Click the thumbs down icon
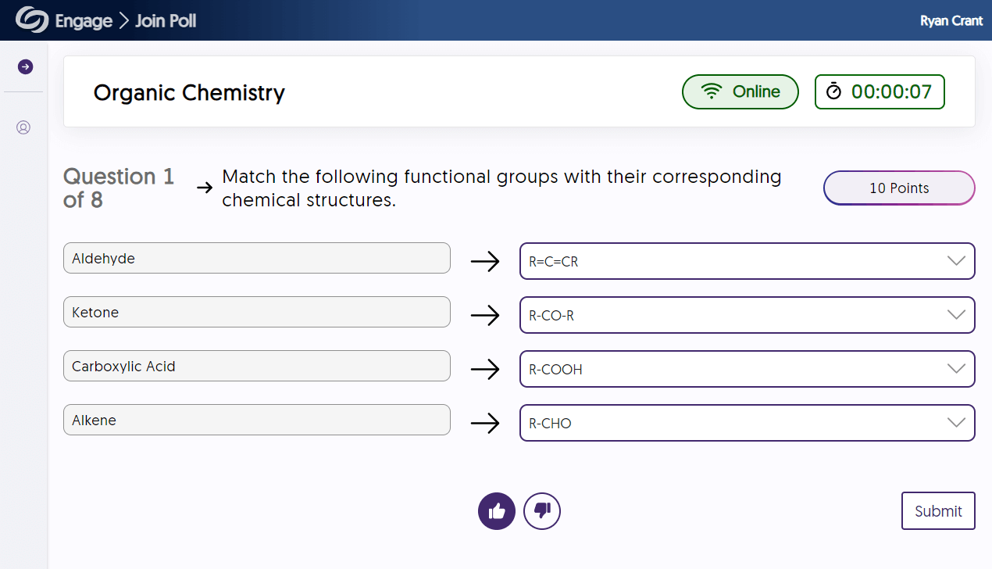Viewport: 992px width, 569px height. pos(542,512)
